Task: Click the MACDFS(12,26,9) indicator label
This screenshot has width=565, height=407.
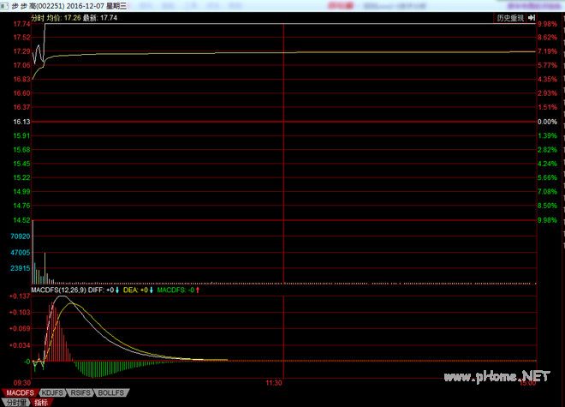Action: pyautogui.click(x=58, y=290)
